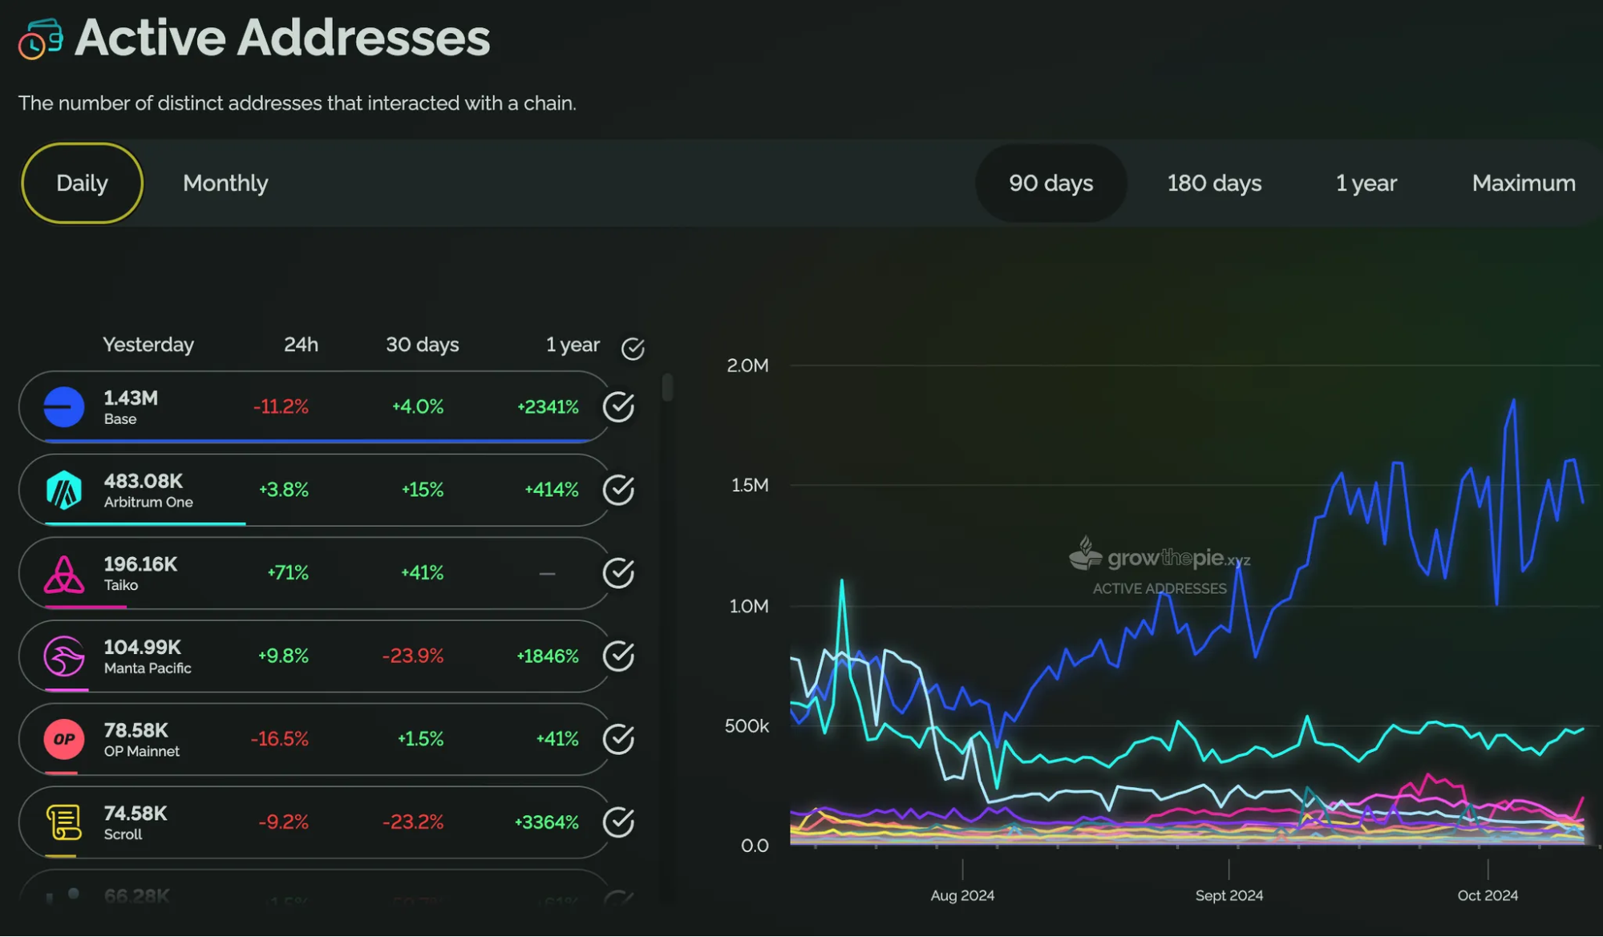Select the Maximum timespan option
Image resolution: width=1603 pixels, height=937 pixels.
click(x=1524, y=184)
